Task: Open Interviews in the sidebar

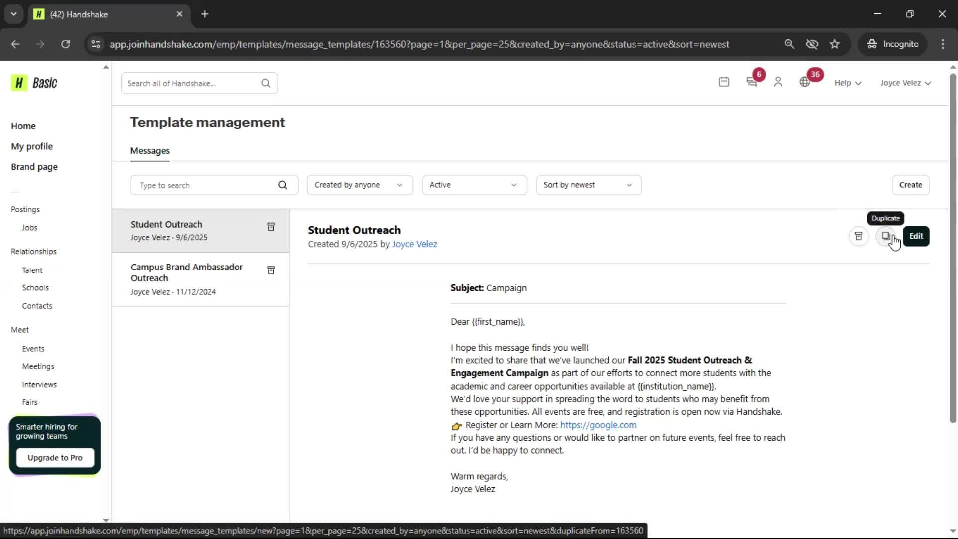Action: pos(39,385)
